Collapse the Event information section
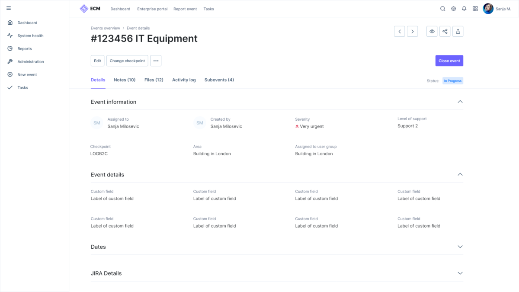The image size is (519, 292). pyautogui.click(x=460, y=101)
